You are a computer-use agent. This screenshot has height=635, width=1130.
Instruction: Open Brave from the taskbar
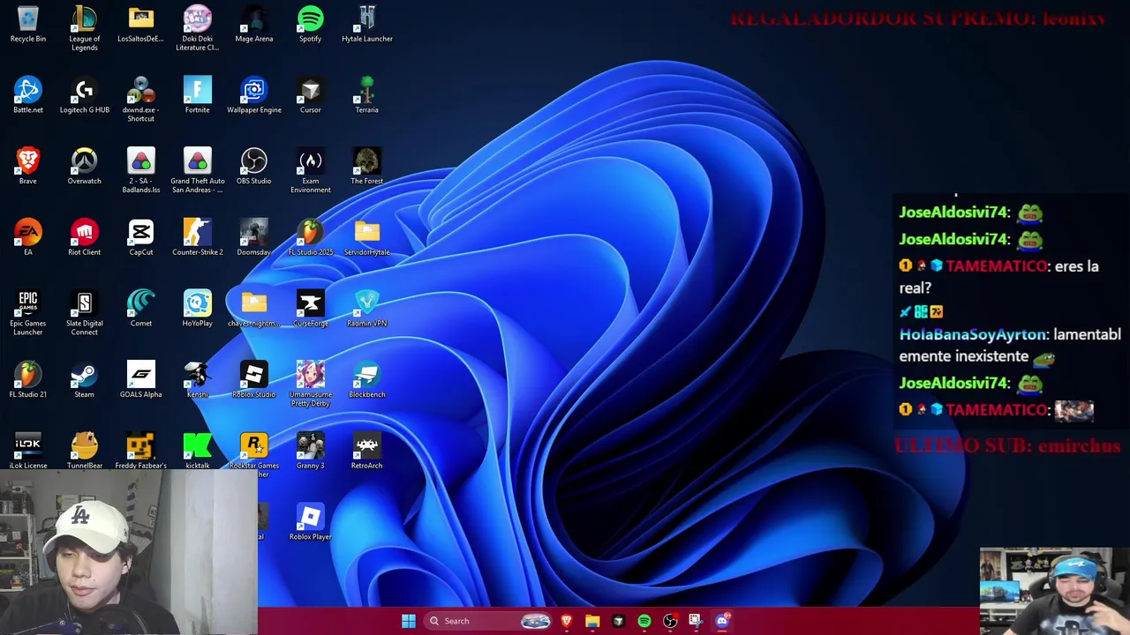[x=567, y=621]
